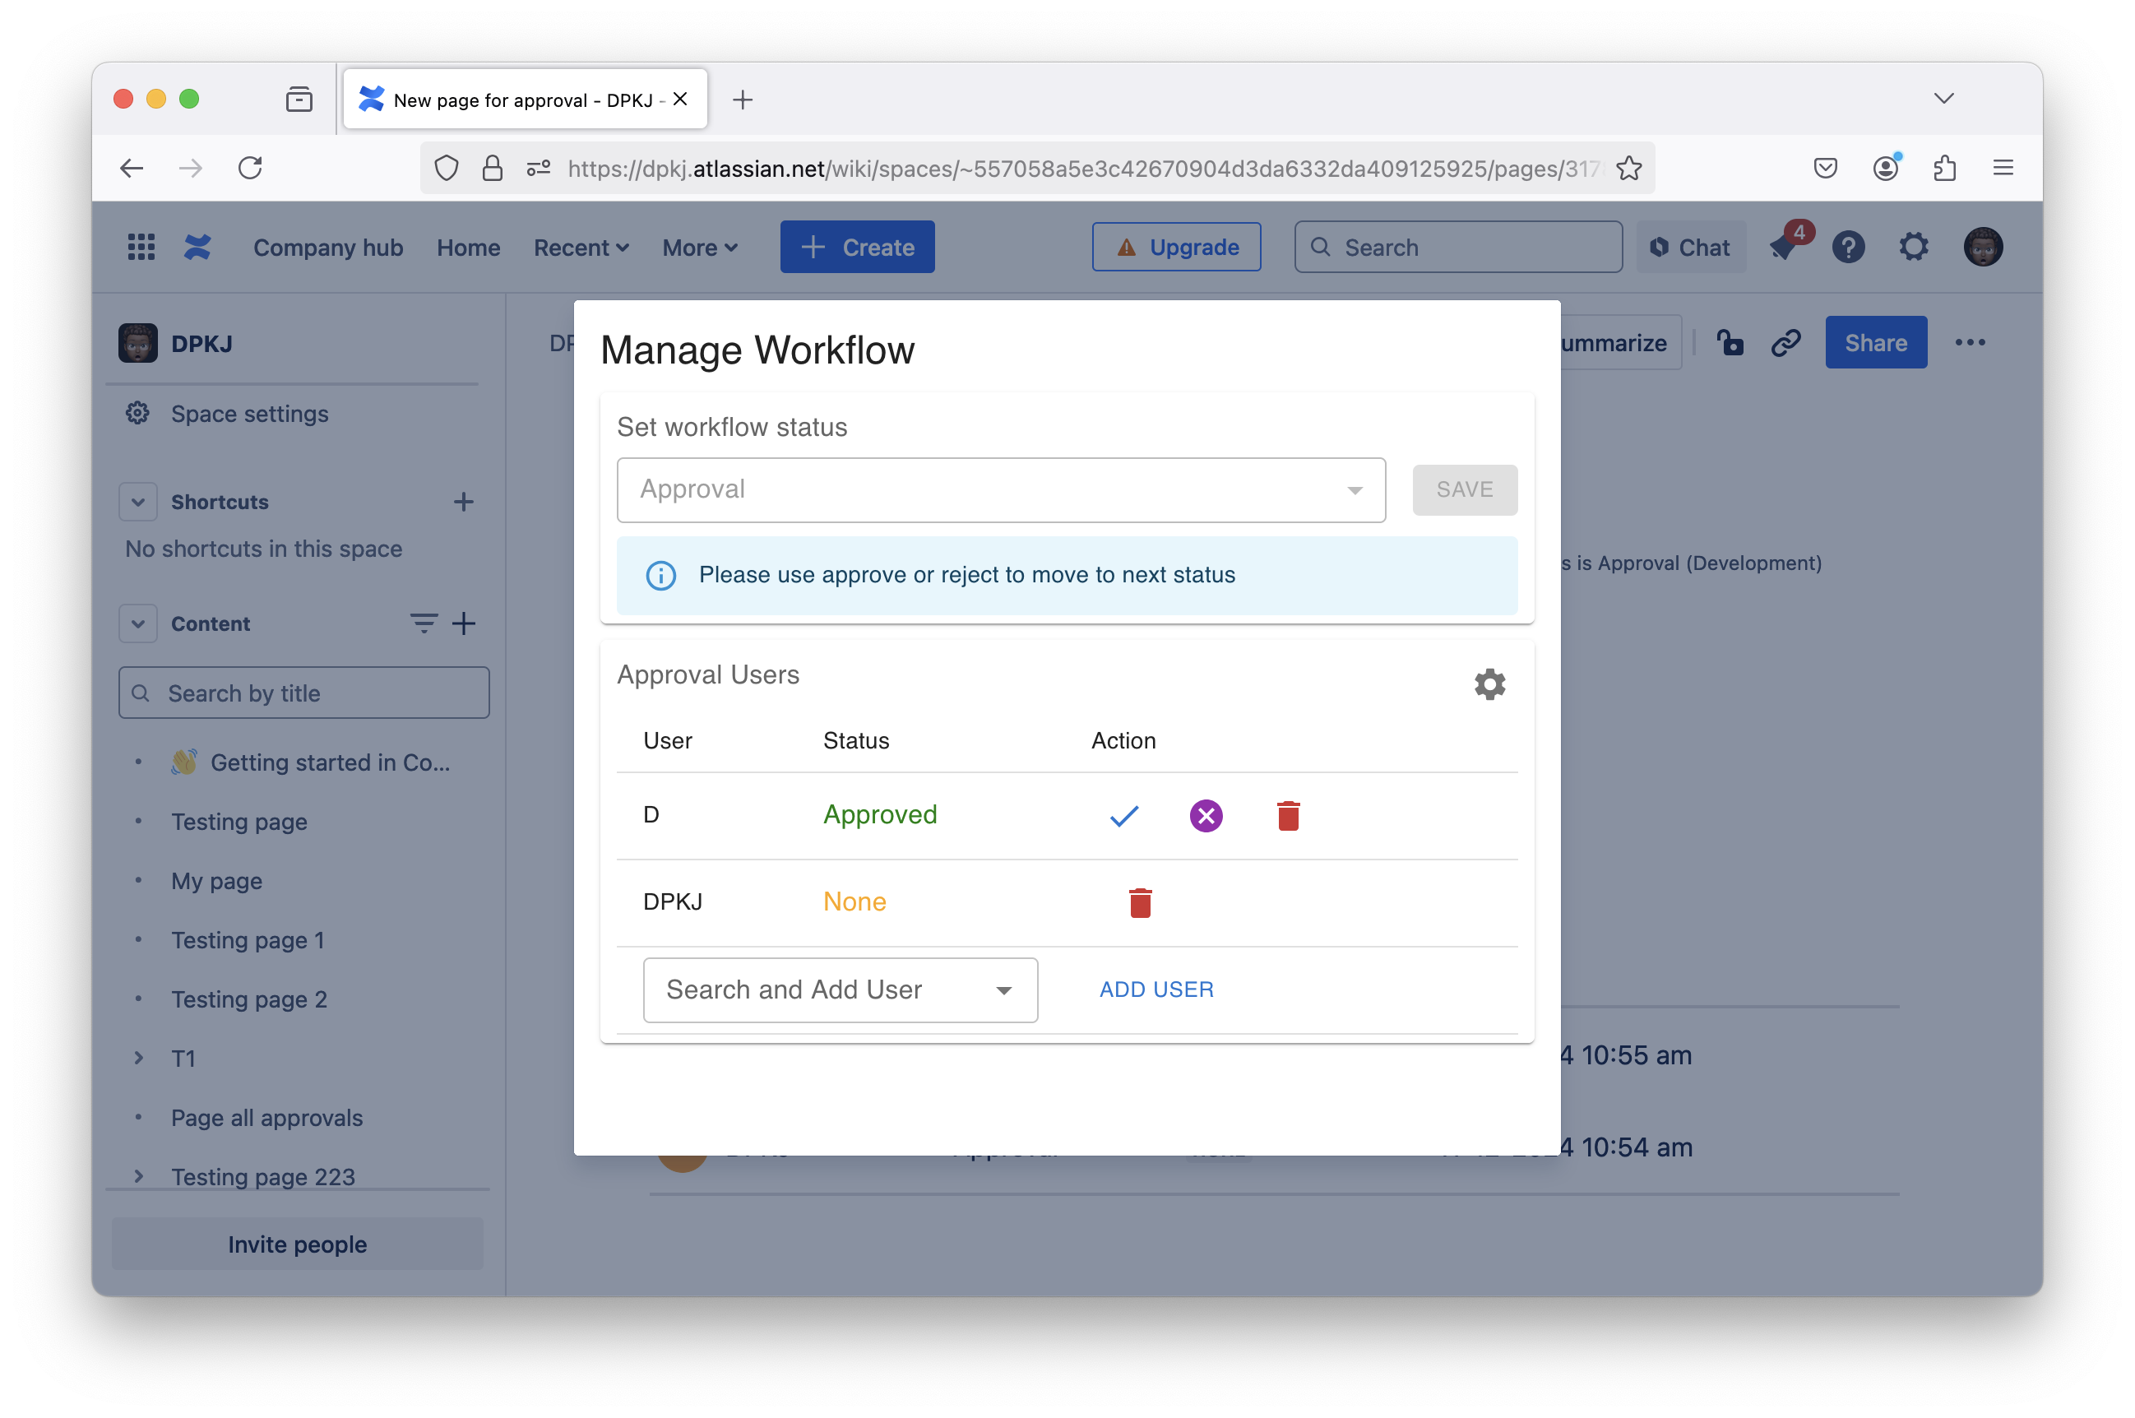Click the purple reject icon for user D

click(x=1206, y=816)
